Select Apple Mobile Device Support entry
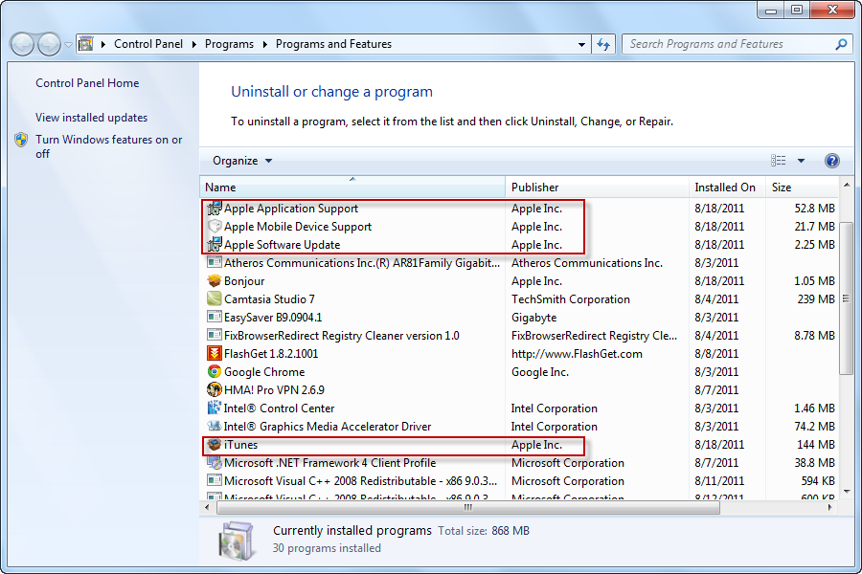The height and width of the screenshot is (574, 862). pyautogui.click(x=519, y=227)
